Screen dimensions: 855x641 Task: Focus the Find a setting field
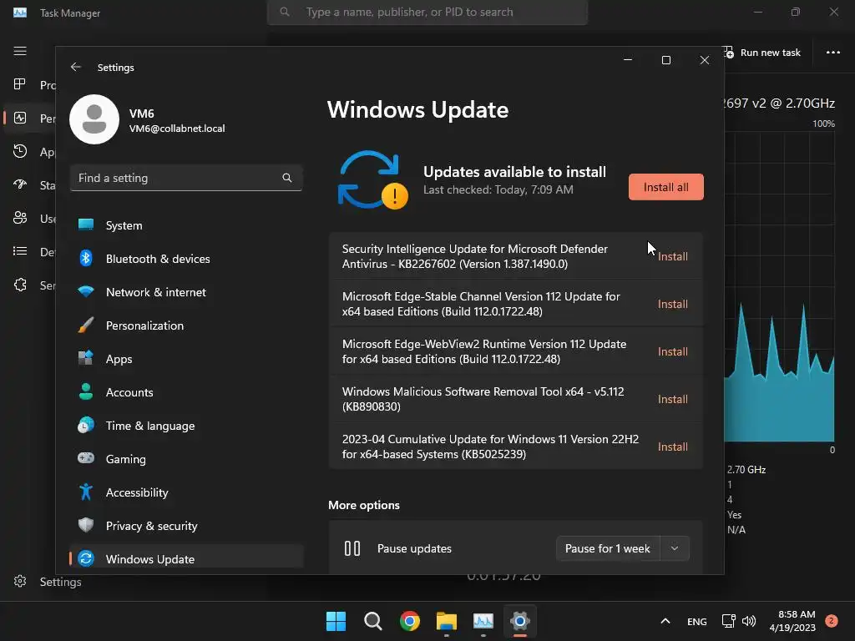[186, 178]
